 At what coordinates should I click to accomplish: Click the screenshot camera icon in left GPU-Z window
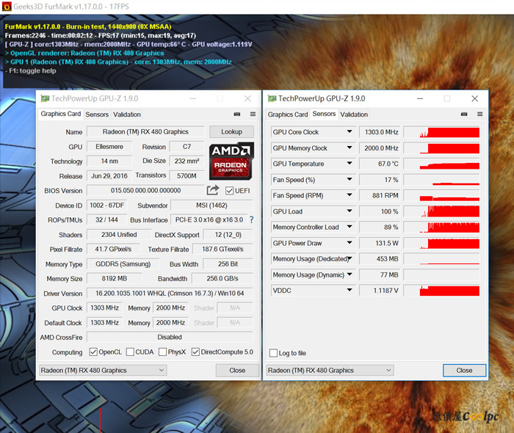tap(237, 114)
